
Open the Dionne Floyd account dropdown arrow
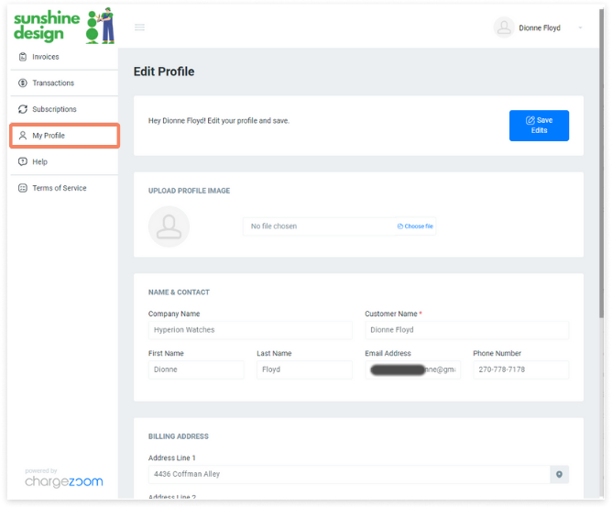tap(580, 28)
